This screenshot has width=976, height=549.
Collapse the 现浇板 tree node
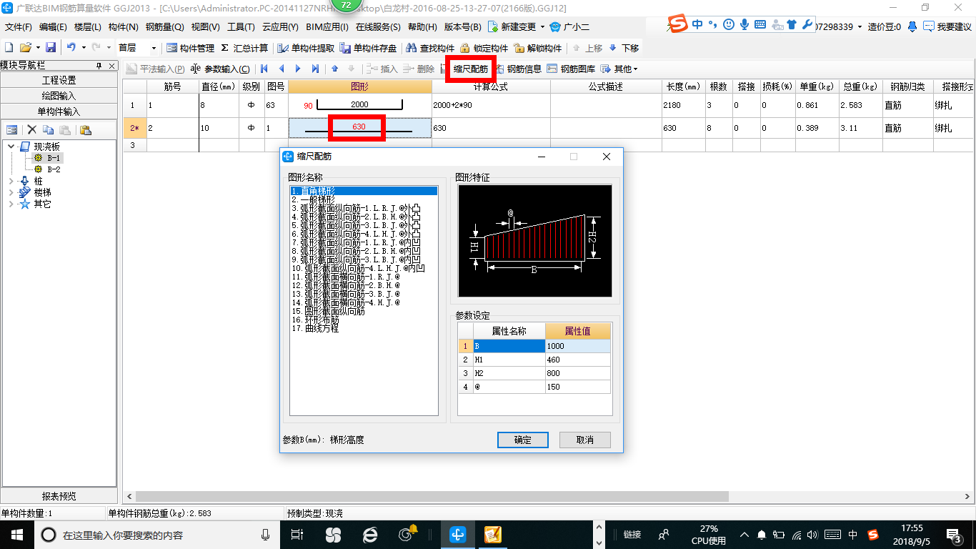click(11, 147)
